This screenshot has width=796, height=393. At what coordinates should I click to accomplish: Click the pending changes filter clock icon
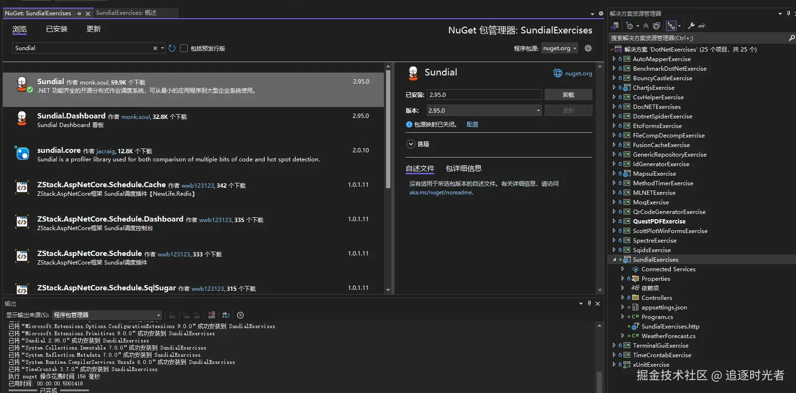(630, 26)
